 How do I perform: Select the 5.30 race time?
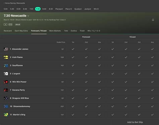coord(12,9)
